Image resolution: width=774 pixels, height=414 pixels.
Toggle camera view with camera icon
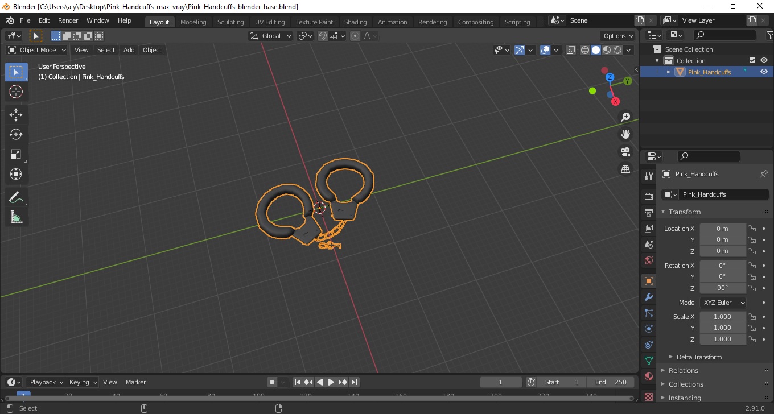625,151
